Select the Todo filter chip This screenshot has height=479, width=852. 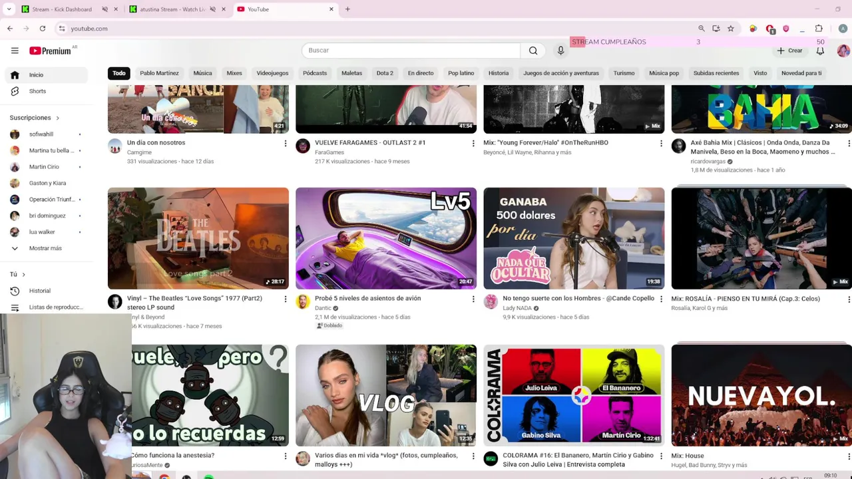tap(119, 73)
